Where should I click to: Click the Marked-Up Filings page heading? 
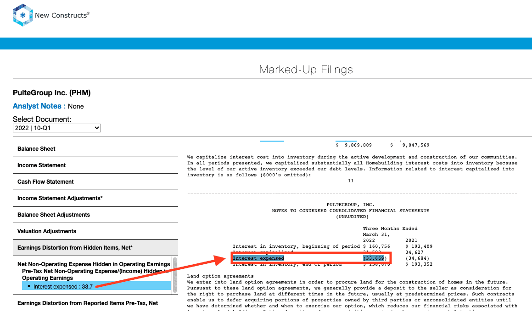coord(306,70)
